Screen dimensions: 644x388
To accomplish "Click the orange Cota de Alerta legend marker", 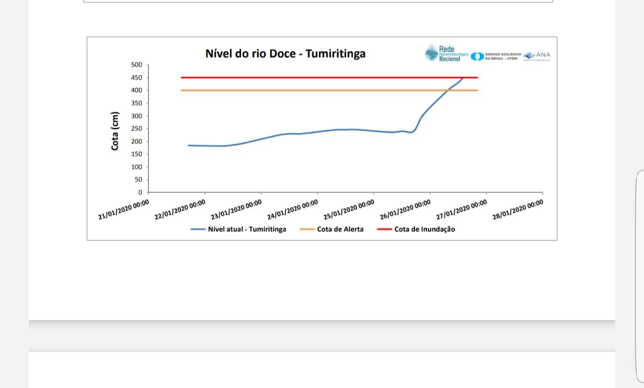I will coord(306,229).
